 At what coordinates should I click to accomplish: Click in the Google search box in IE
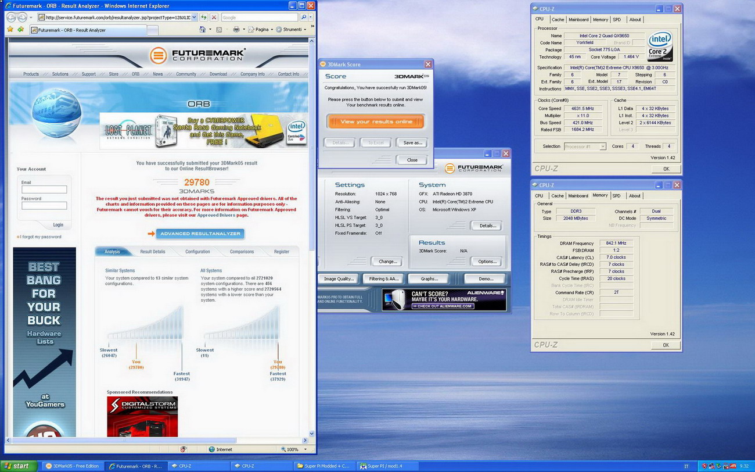click(260, 17)
